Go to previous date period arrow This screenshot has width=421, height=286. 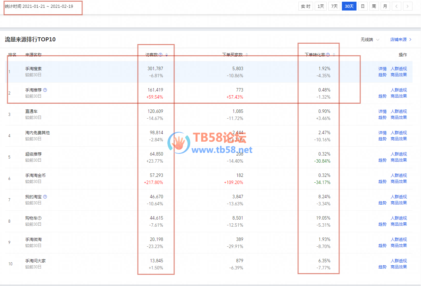[397, 6]
